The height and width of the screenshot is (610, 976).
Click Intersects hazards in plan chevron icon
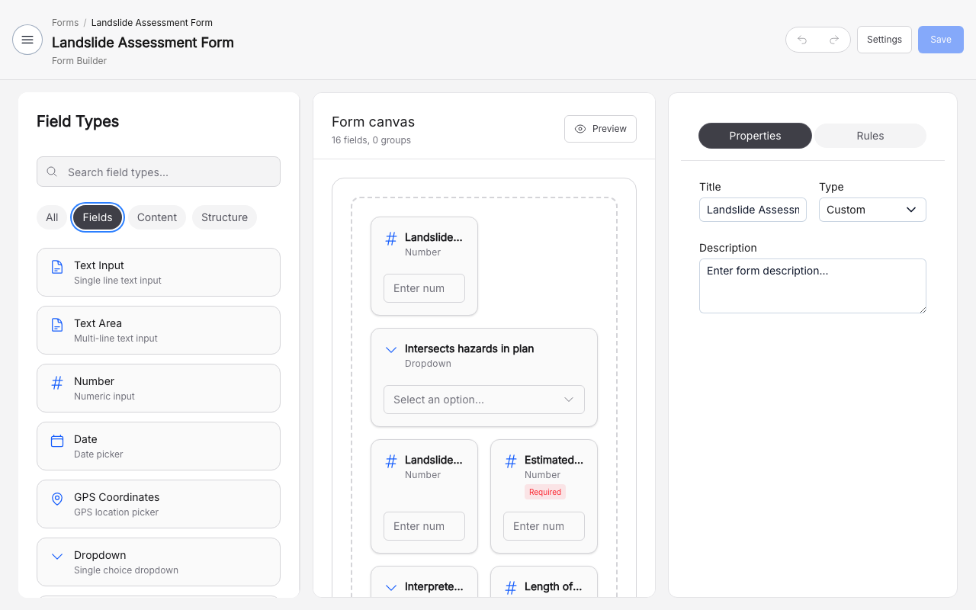(x=391, y=350)
